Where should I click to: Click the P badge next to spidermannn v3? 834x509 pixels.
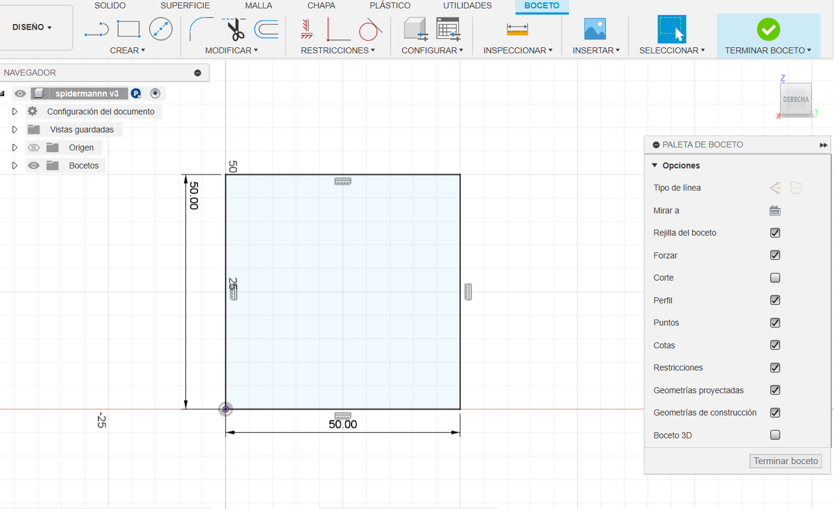[x=136, y=94]
